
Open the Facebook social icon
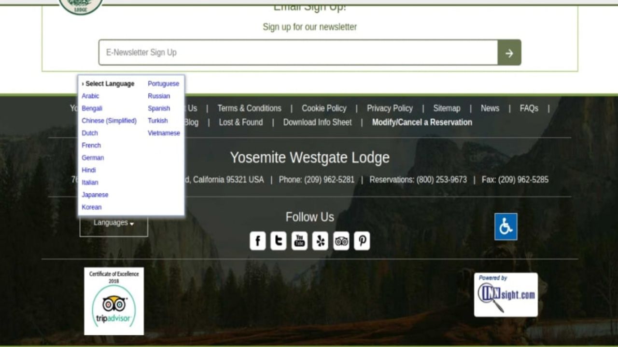pos(258,240)
